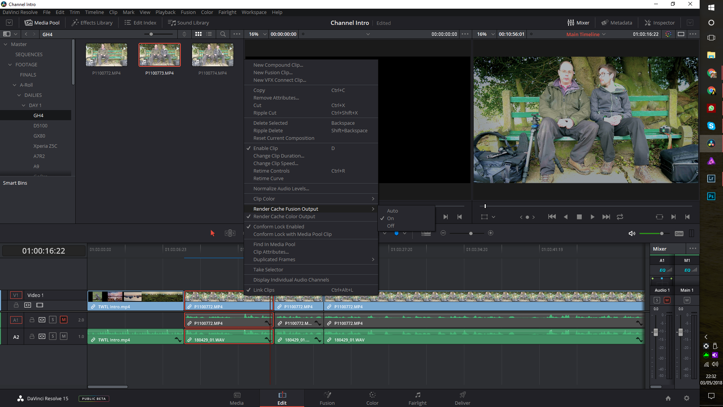Viewport: 723px width, 407px height.
Task: Zoom out the timeline with minus icon
Action: point(443,233)
